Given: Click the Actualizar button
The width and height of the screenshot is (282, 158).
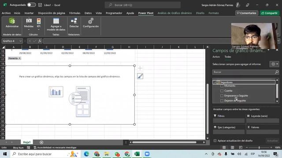Looking at the screenshot, I should 272,140.
